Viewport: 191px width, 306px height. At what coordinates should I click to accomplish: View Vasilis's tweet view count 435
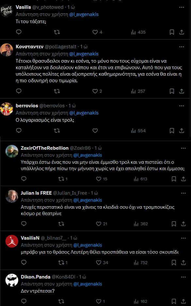click(138, 32)
